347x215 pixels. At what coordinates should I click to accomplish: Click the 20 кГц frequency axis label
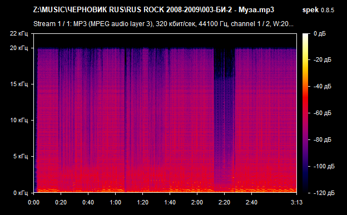[x=19, y=48]
